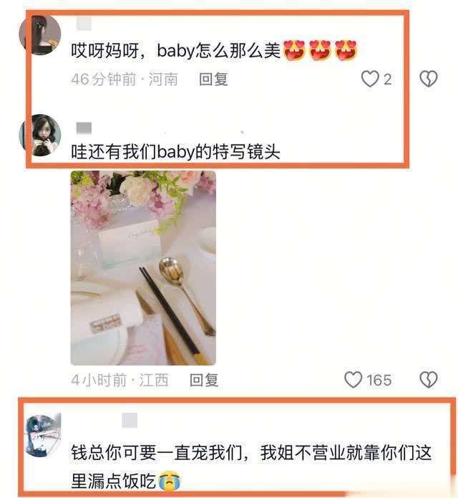This screenshot has height=498, width=458.
Task: Open the table setting photo attachment
Action: [x=143, y=268]
